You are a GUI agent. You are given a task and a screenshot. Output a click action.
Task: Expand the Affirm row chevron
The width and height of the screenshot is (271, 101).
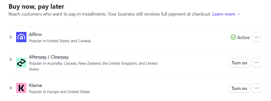click(x=11, y=37)
